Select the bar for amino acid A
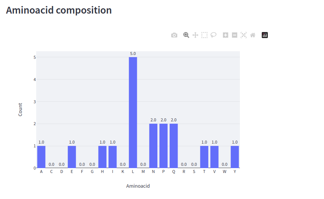This screenshot has width=324, height=199. [x=41, y=157]
